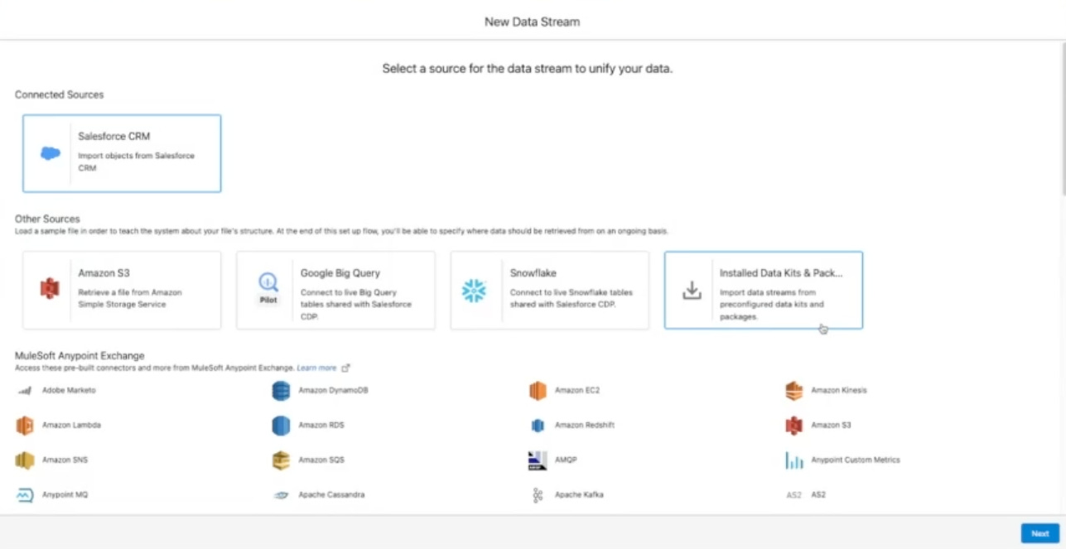The height and width of the screenshot is (549, 1066).
Task: Click the external link icon beside Learn more
Action: 345,368
